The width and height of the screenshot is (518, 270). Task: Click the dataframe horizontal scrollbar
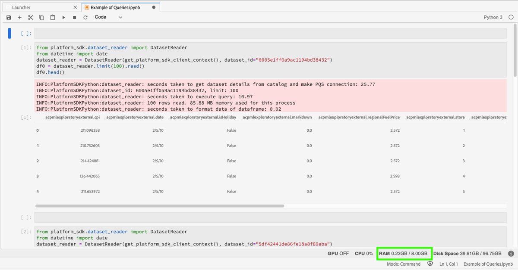[160, 206]
